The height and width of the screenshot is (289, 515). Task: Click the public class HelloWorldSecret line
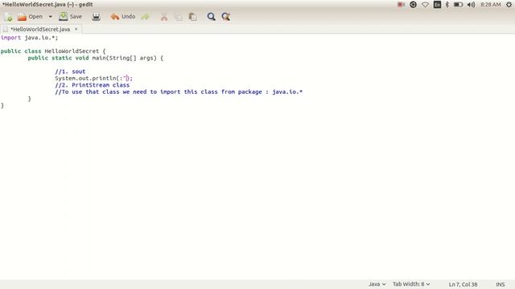[53, 51]
